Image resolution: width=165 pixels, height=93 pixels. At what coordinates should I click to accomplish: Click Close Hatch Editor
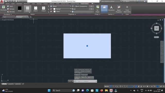[127, 9]
